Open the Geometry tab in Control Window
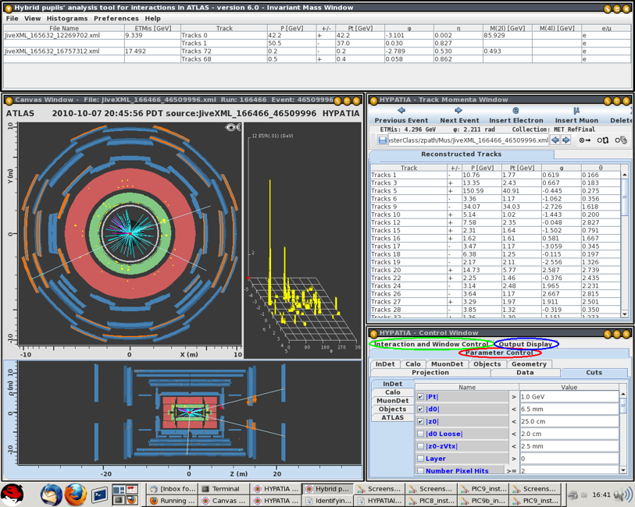Screen dimensions: 635x507 click(x=529, y=363)
